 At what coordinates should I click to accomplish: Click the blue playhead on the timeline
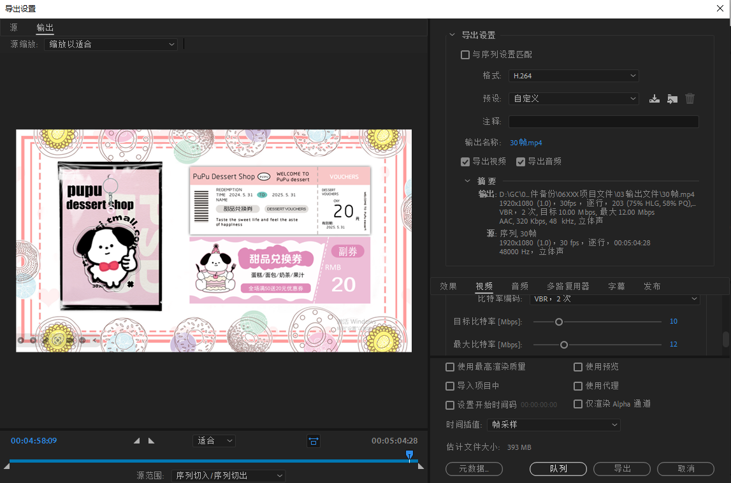[x=409, y=454]
